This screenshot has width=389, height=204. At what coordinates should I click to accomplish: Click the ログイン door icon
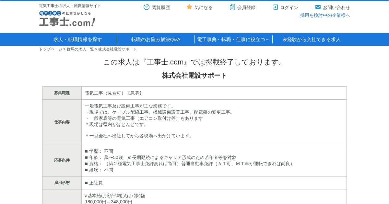click(275, 7)
